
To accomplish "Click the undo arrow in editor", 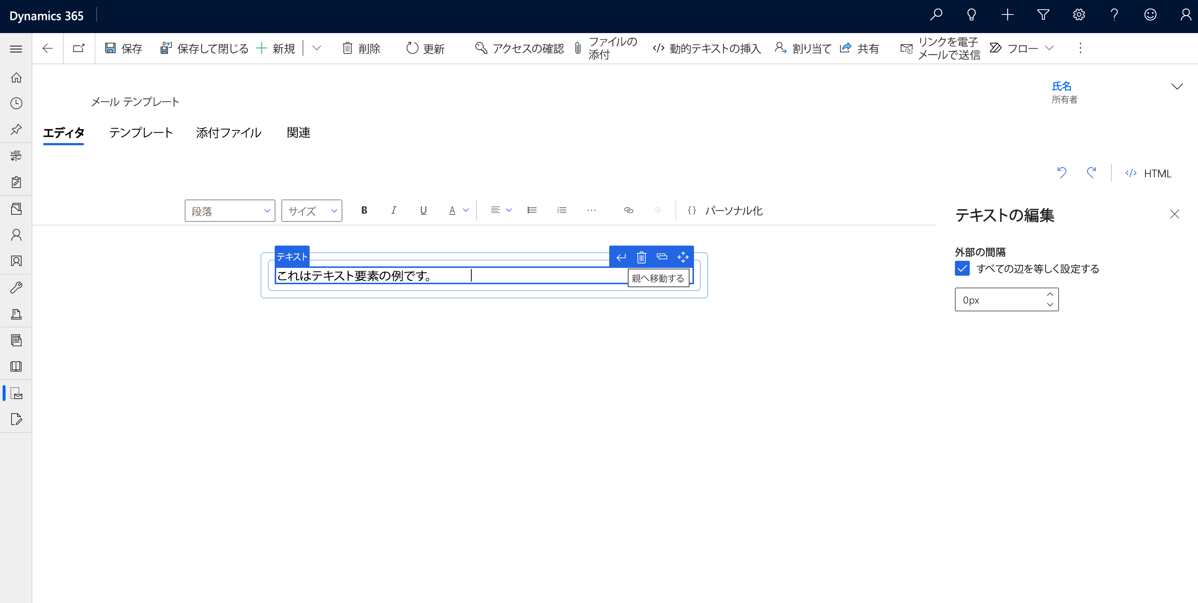I will point(1062,173).
